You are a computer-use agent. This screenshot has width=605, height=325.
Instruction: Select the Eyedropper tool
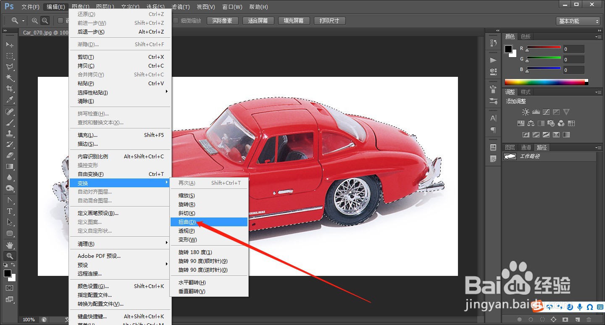pyautogui.click(x=10, y=100)
